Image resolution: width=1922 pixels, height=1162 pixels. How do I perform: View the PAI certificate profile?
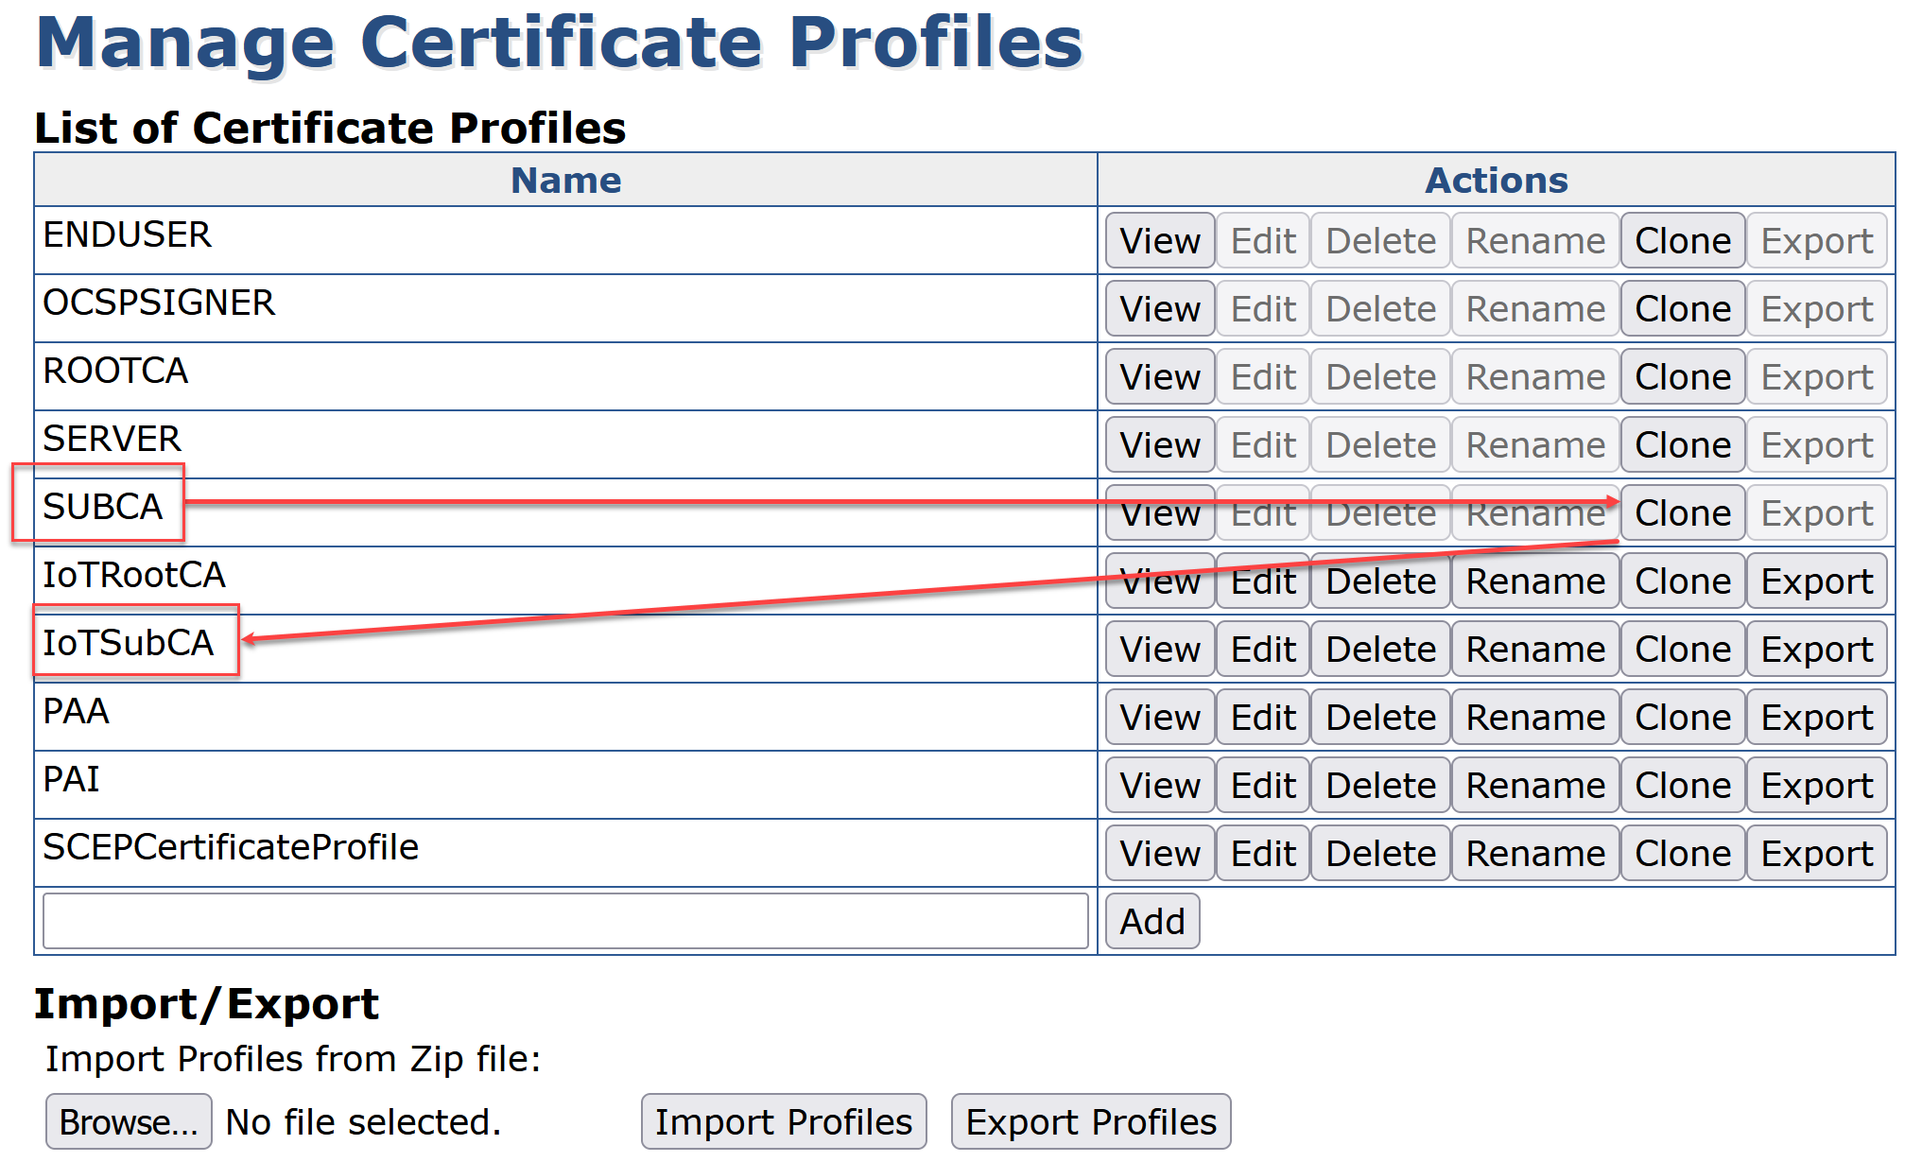tap(1159, 785)
